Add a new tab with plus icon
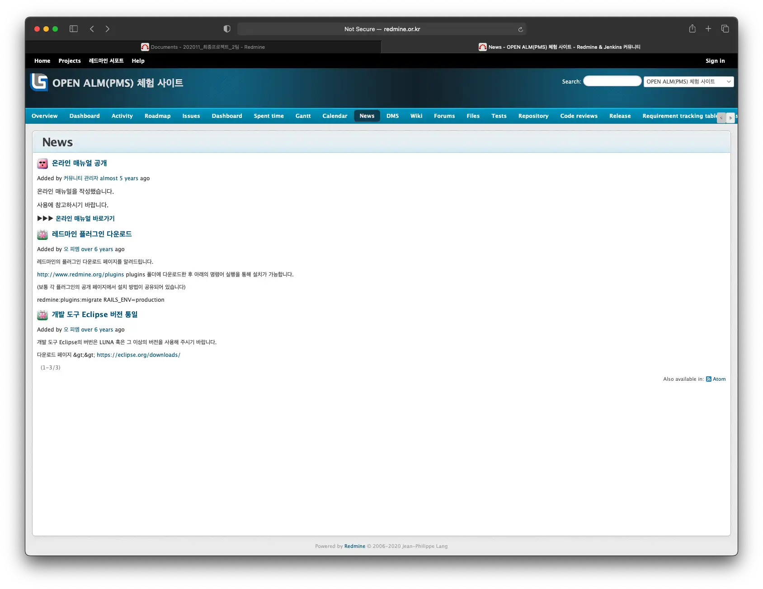Screen dimensions: 763x589 [708, 28]
